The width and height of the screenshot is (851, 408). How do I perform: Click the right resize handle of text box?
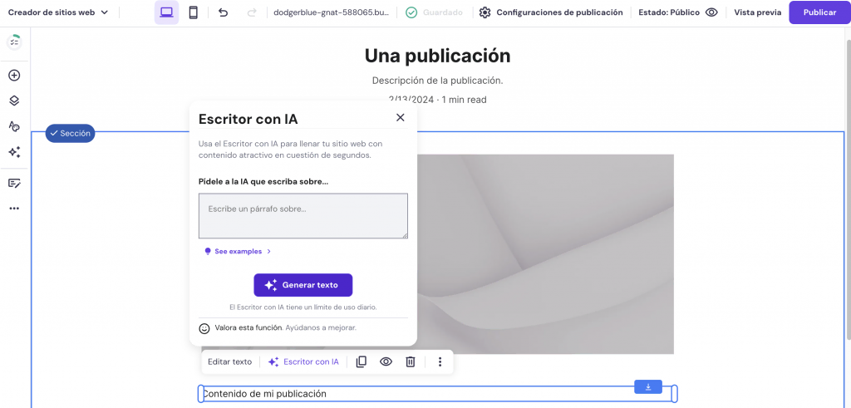click(675, 394)
